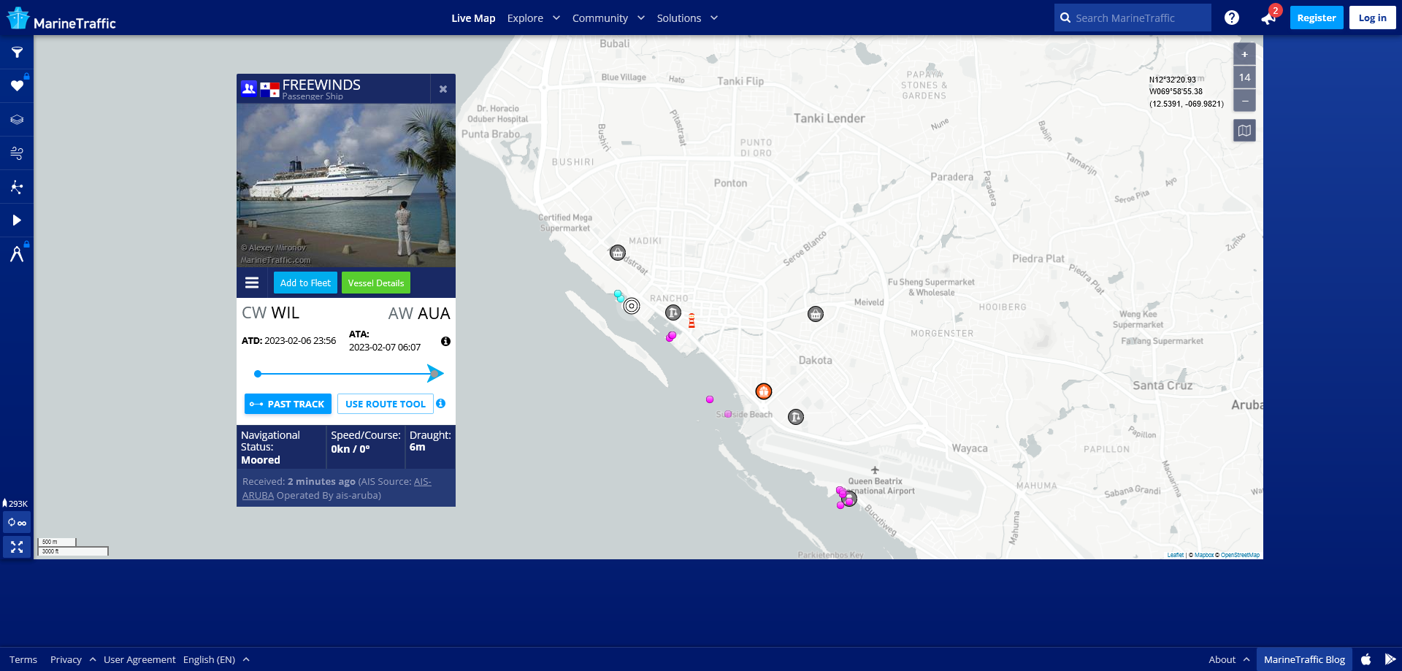Click the MarineTraffic logo
This screenshot has width=1402, height=671.
(61, 19)
